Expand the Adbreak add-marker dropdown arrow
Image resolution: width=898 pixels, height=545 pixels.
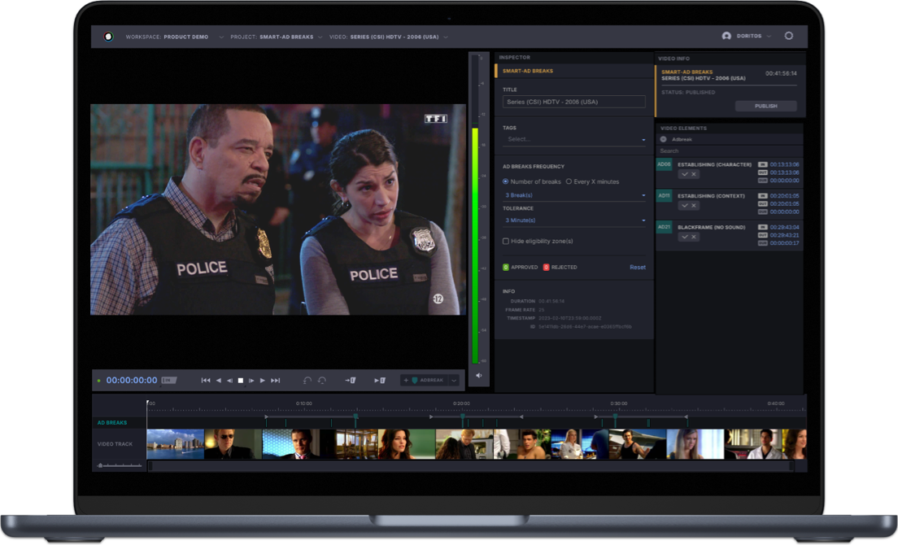click(454, 380)
